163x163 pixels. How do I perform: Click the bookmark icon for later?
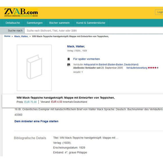[69, 59]
